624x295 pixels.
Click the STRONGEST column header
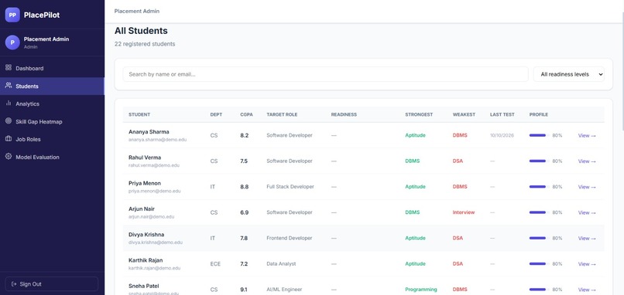coord(419,114)
